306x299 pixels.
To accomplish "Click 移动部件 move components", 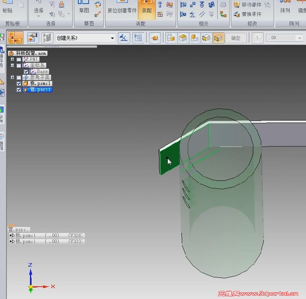I will tap(247, 4).
